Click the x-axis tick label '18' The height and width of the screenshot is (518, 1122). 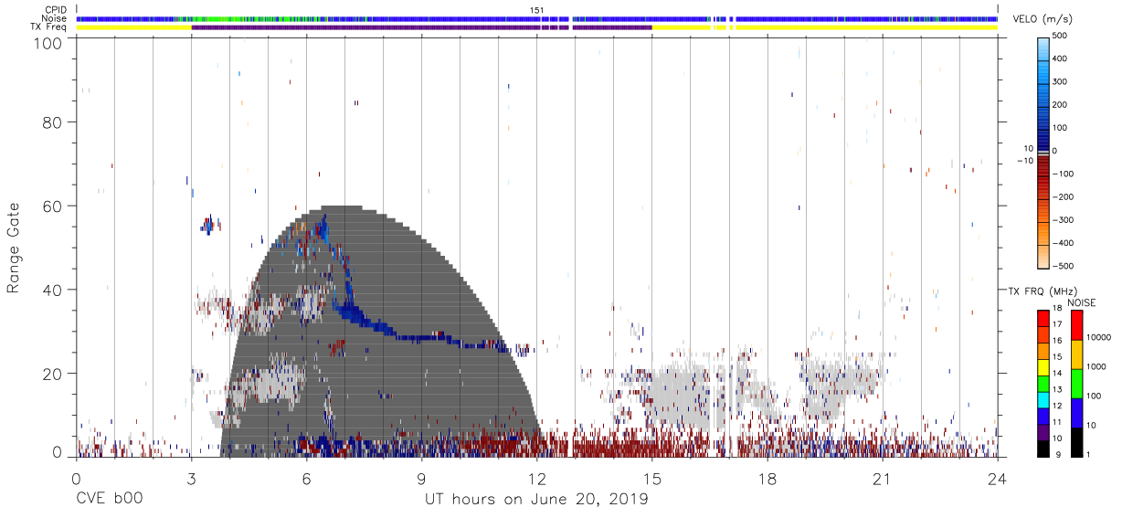click(x=767, y=479)
